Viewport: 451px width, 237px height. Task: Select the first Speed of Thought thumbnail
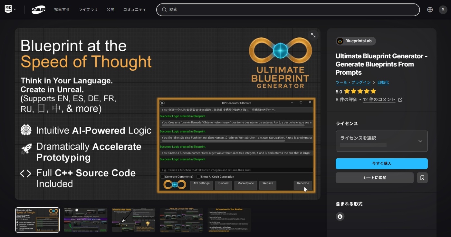(x=37, y=220)
